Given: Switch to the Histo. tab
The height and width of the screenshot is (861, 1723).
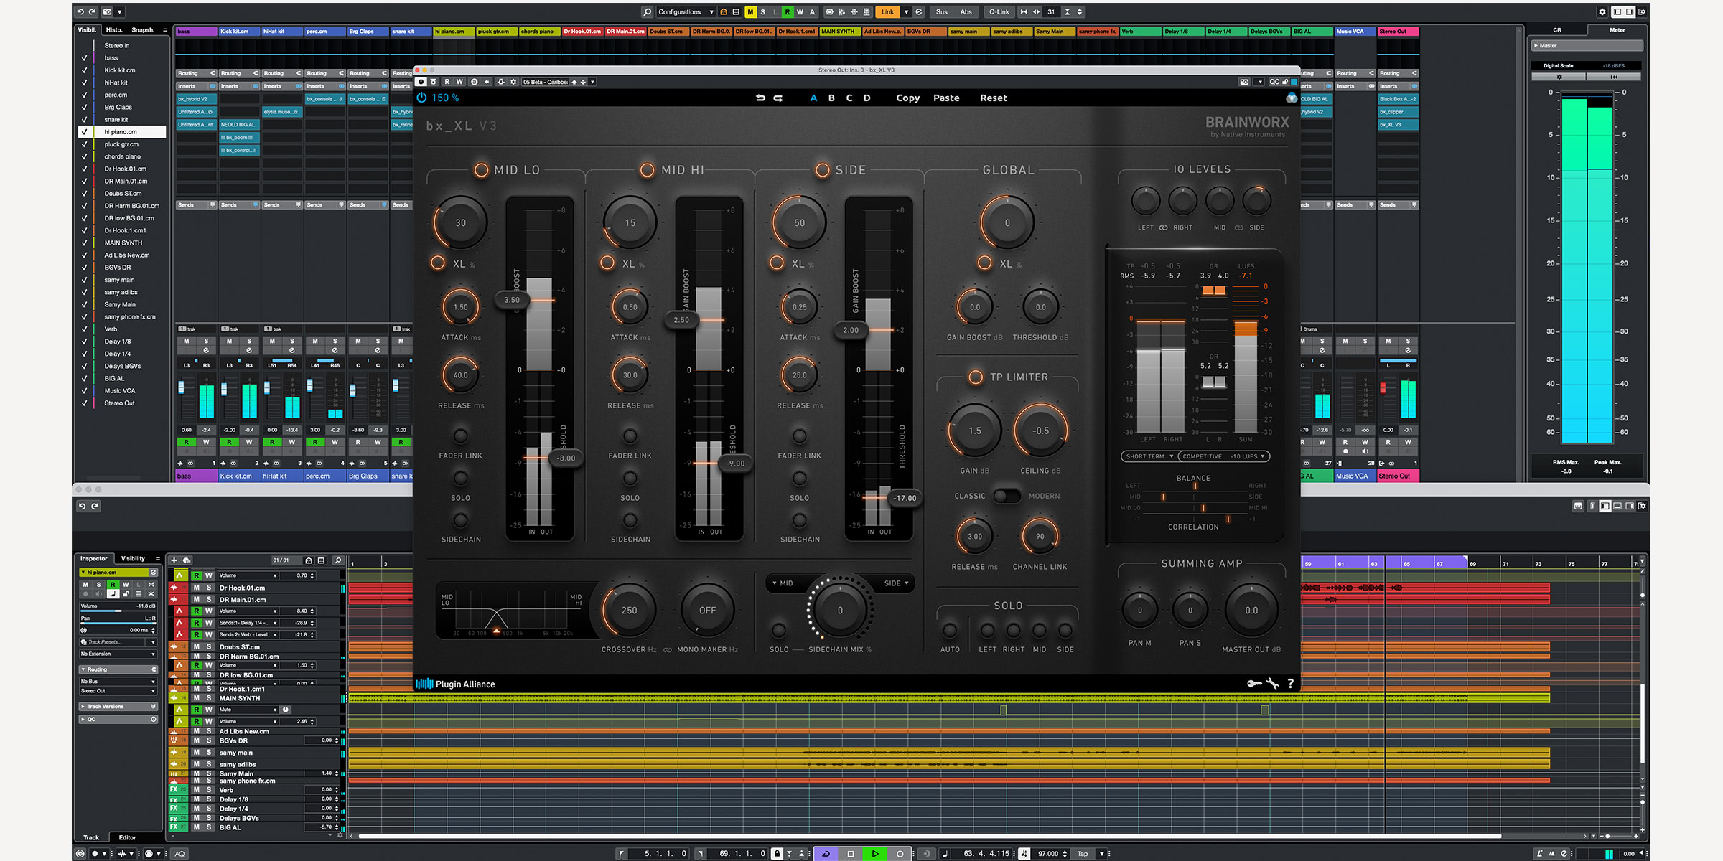Looking at the screenshot, I should tap(114, 30).
